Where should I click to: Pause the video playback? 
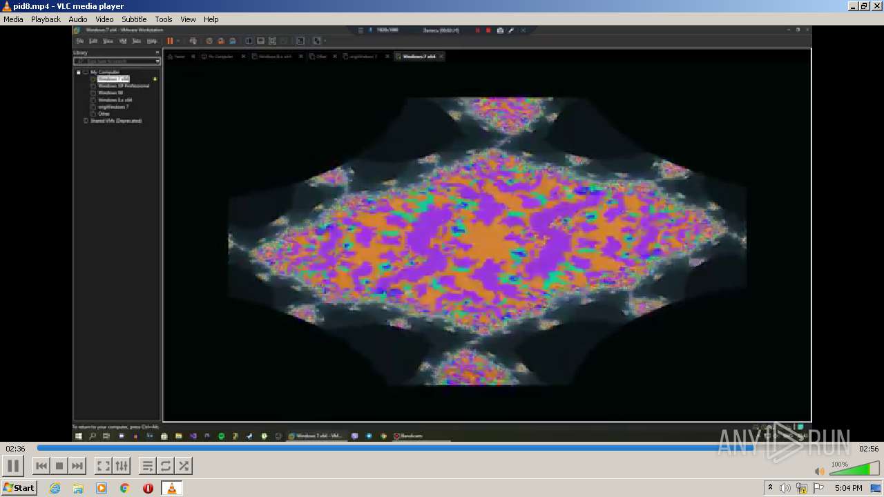(x=13, y=465)
